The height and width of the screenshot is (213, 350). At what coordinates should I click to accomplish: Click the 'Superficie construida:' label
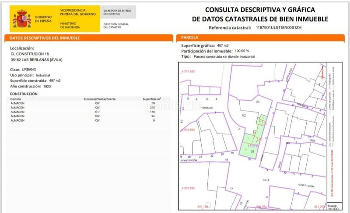coord(29,81)
